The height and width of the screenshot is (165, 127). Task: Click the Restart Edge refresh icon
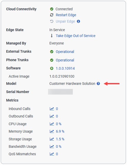[x=52, y=15]
